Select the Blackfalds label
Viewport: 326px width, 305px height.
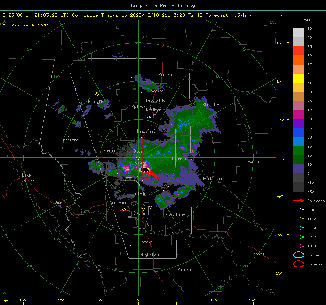(154, 100)
